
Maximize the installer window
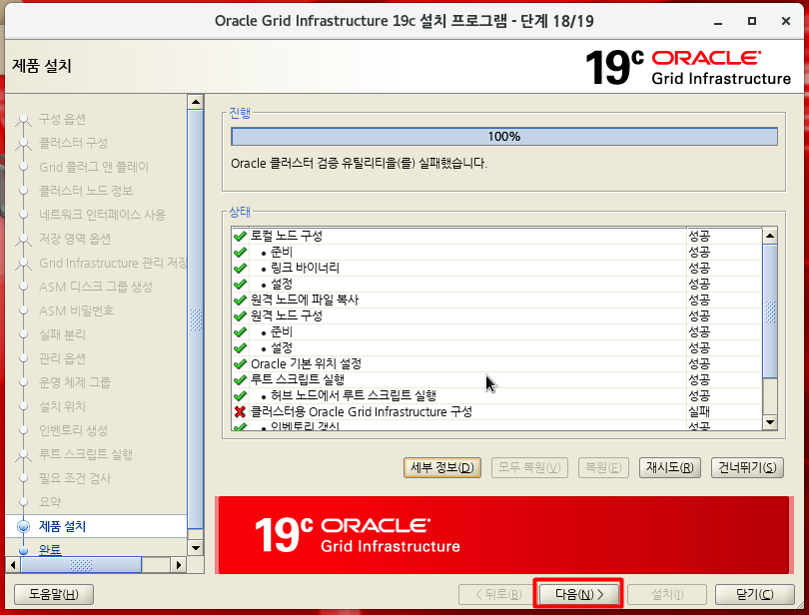(x=752, y=21)
